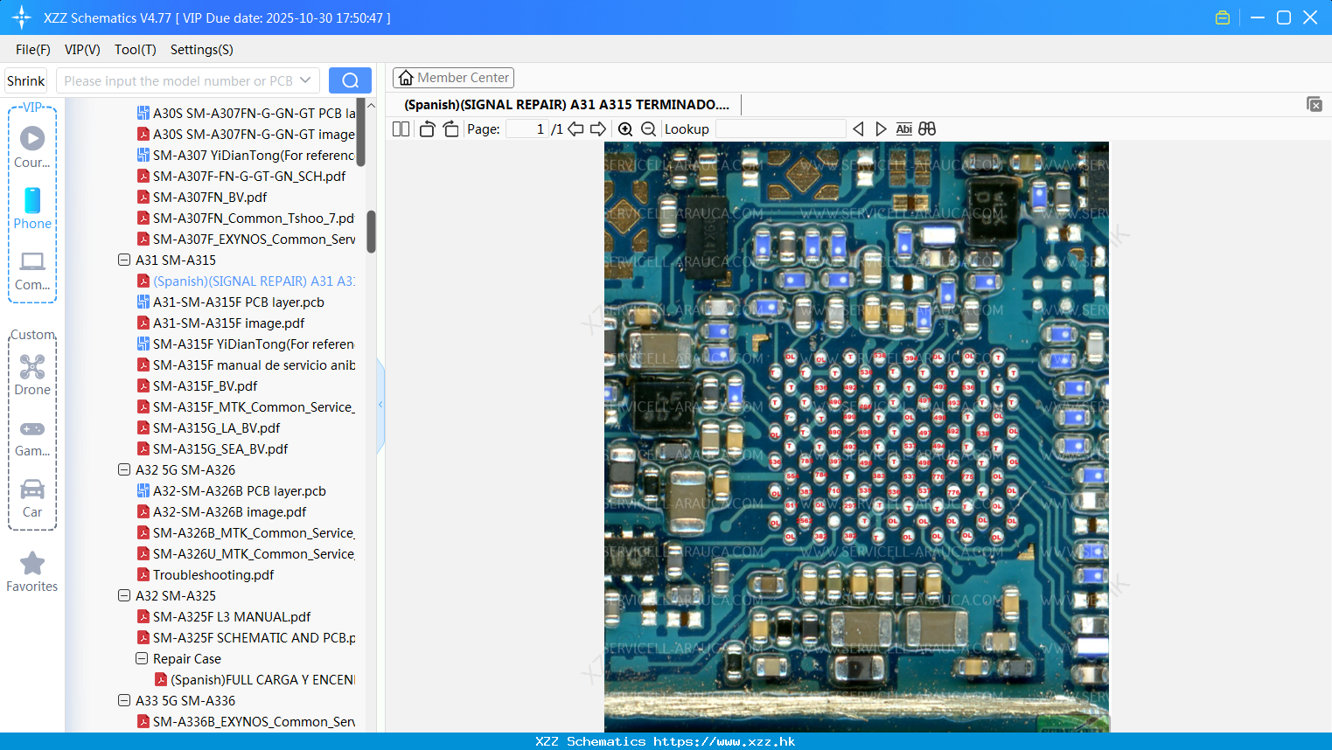This screenshot has height=750, width=1332.
Task: Click the PCB repair image in viewer
Action: pyautogui.click(x=856, y=436)
